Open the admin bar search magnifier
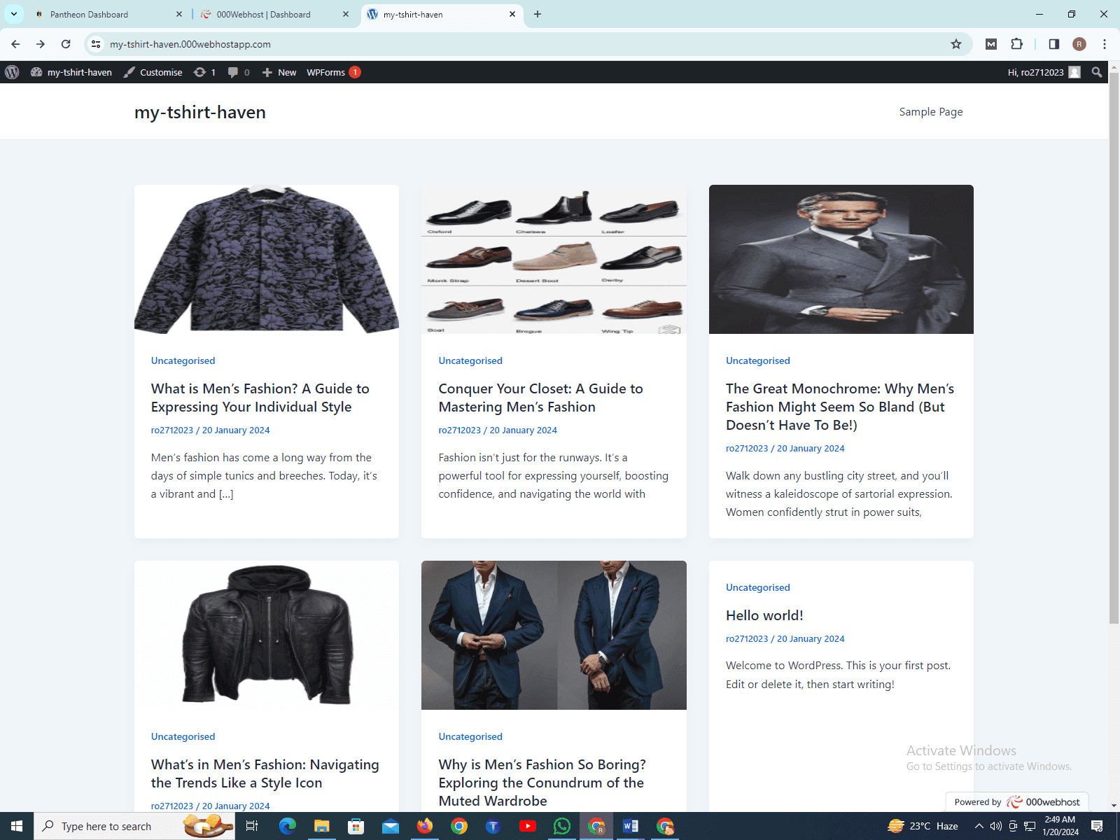 pos(1097,72)
